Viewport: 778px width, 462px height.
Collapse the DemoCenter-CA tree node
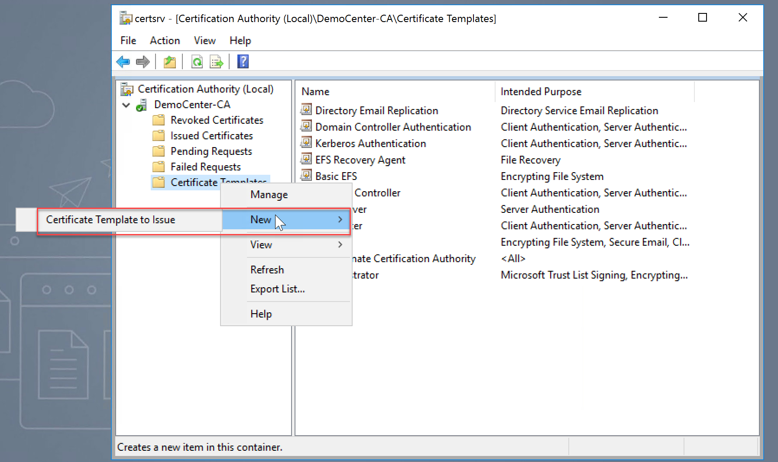tap(126, 105)
